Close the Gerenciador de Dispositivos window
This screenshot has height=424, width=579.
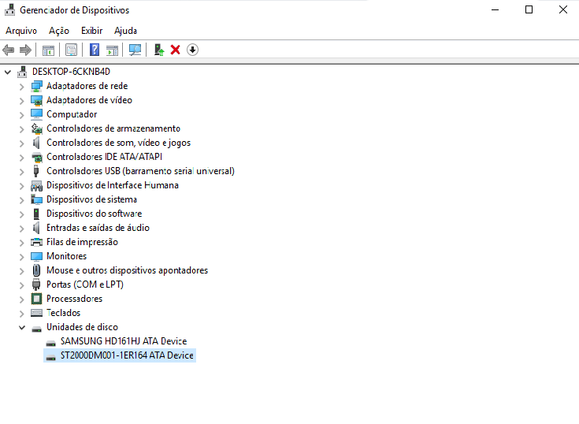(562, 9)
